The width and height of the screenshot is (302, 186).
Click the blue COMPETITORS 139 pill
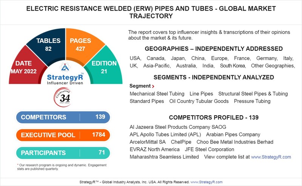click(63, 117)
